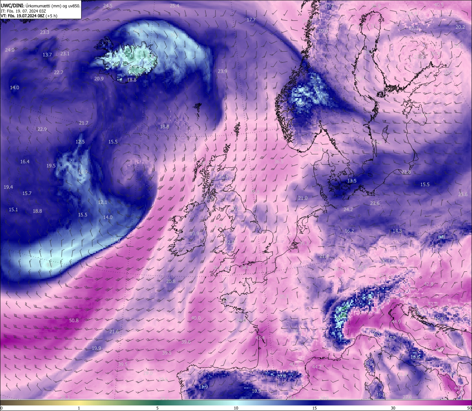
Task: Click the 43.4 value on French coast
Action: [260, 338]
